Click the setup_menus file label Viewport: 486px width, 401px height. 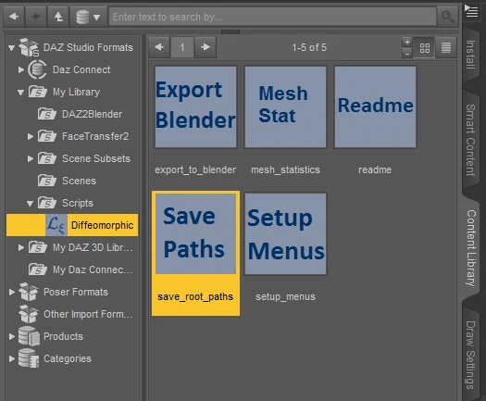pyautogui.click(x=285, y=296)
